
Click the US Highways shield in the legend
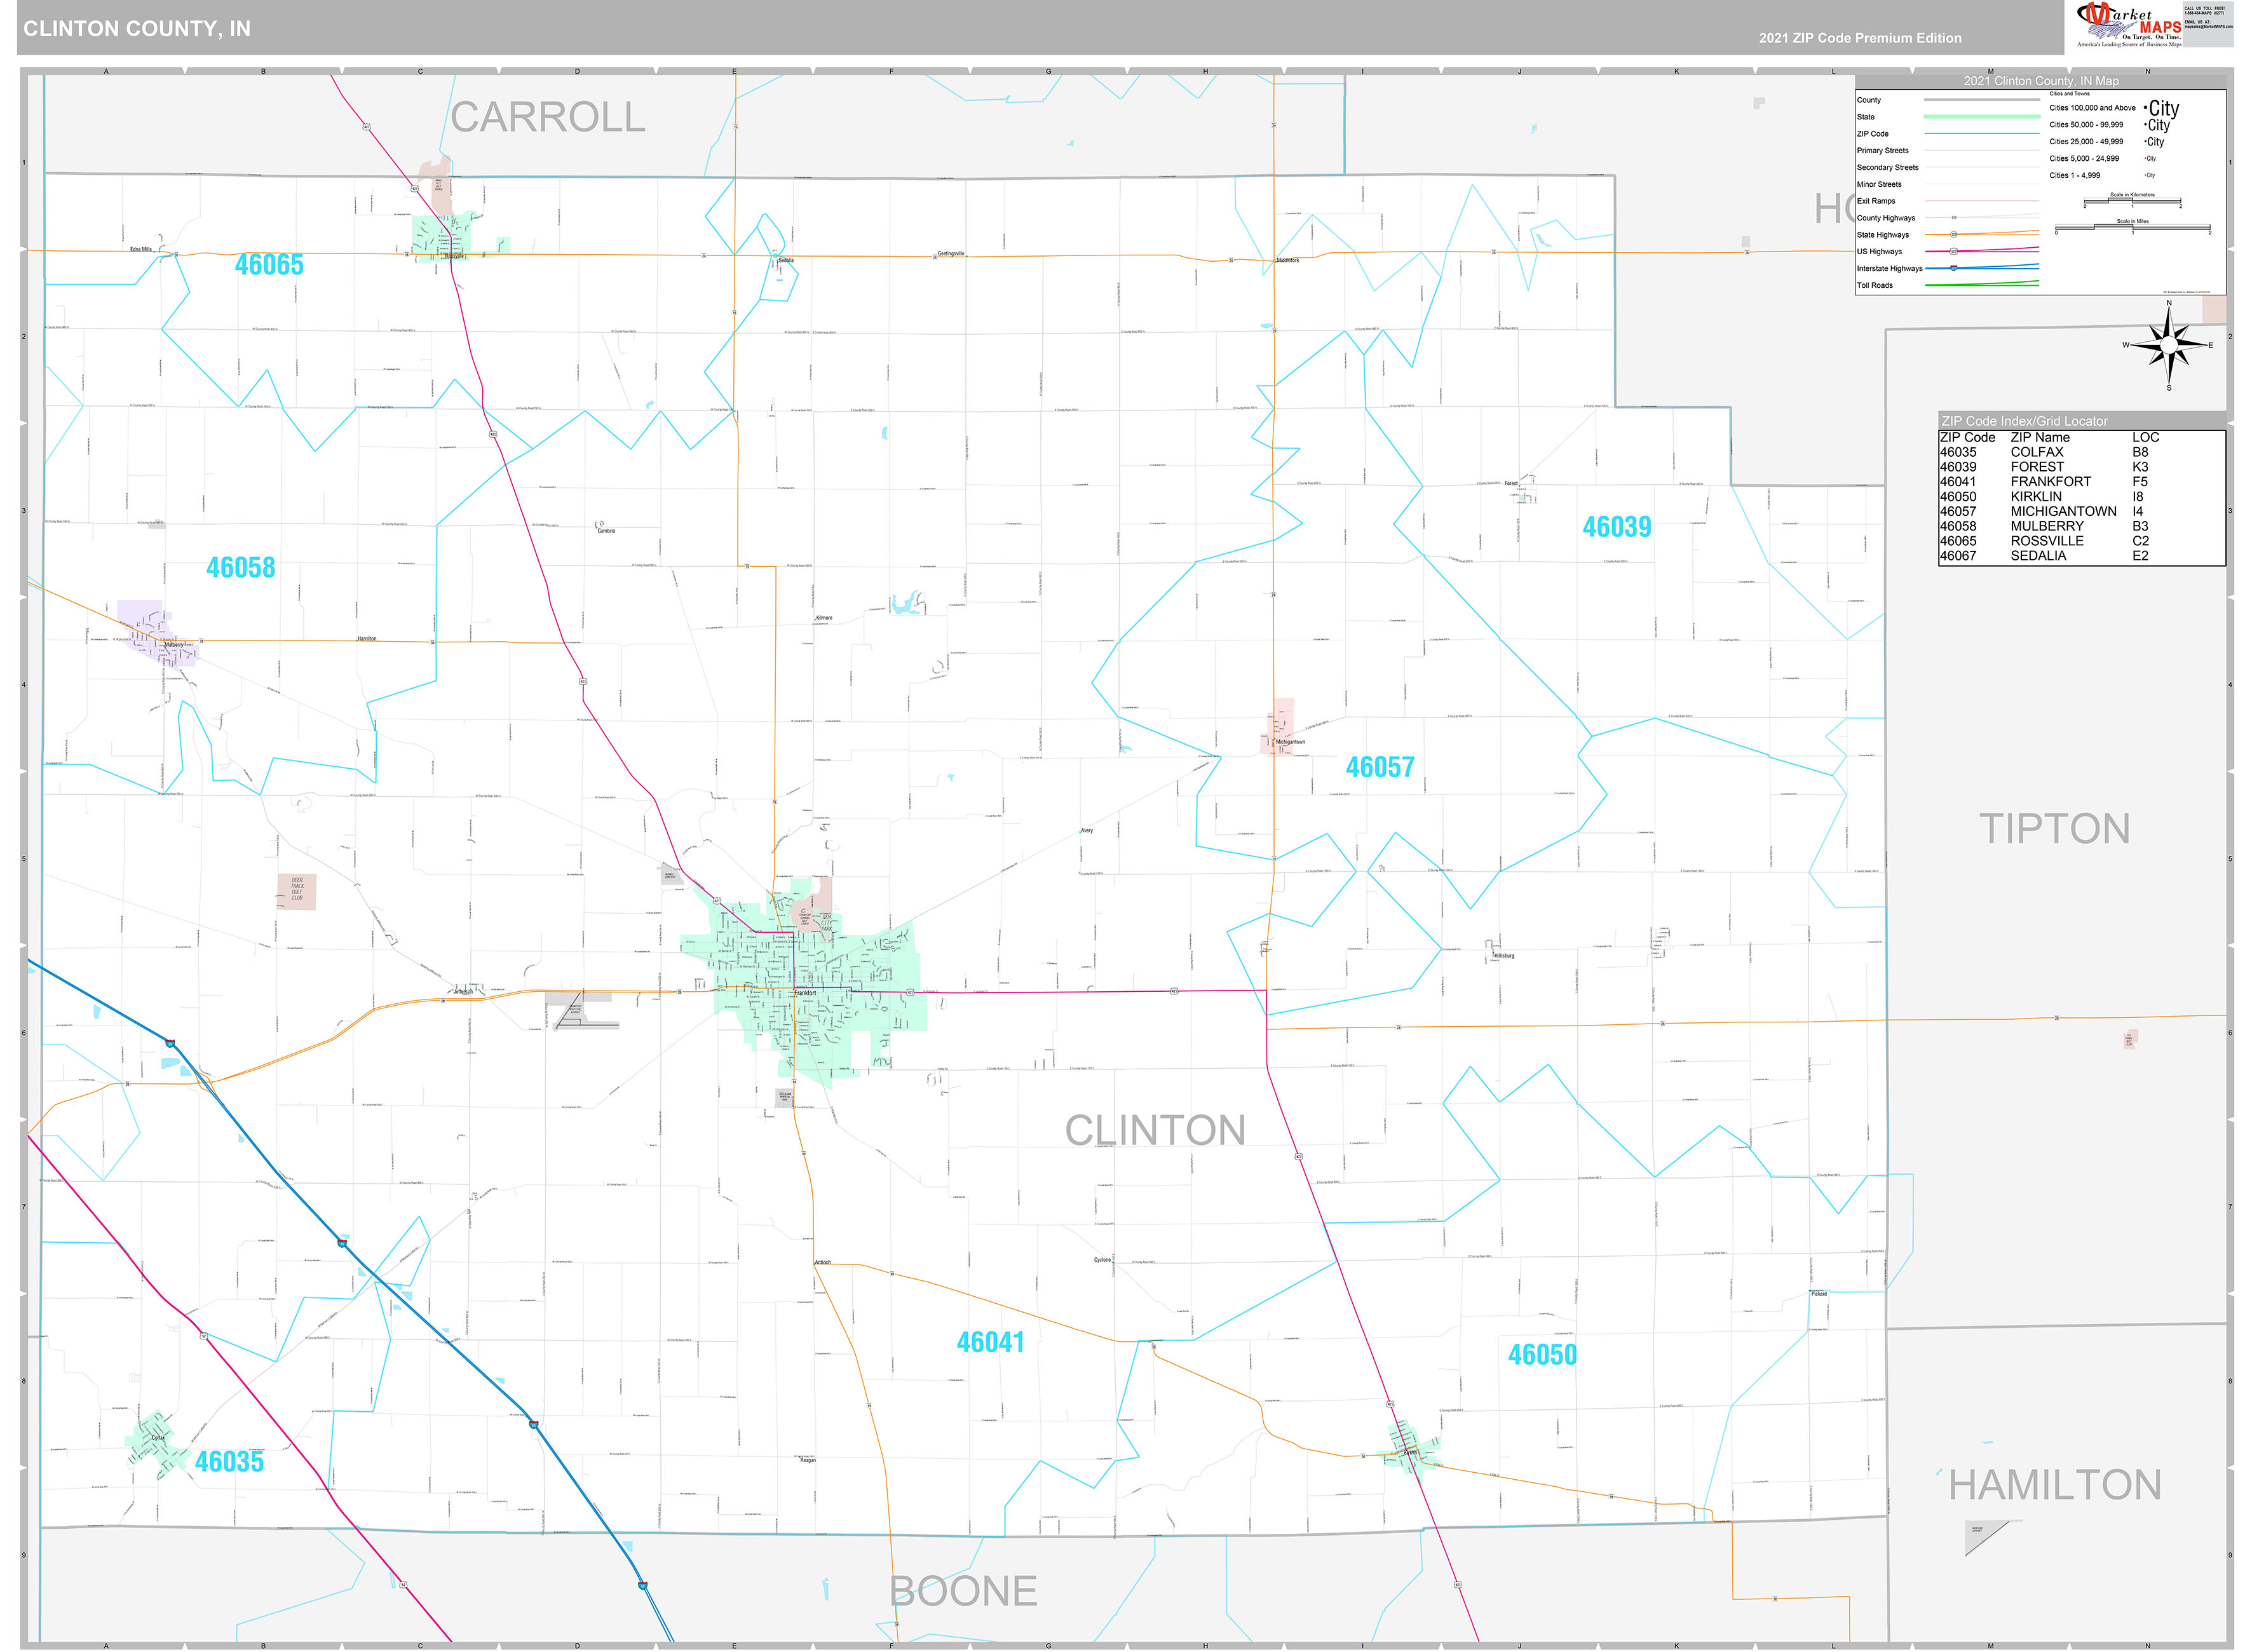[1953, 251]
